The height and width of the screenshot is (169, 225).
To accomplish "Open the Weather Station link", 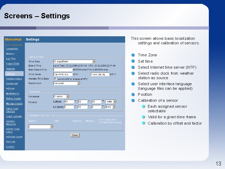I will 14,79.
